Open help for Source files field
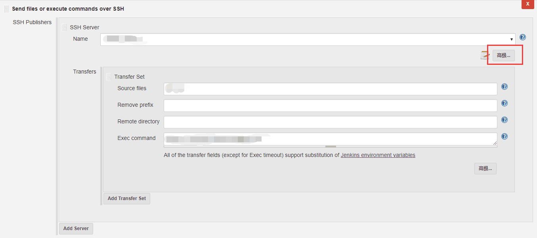The image size is (537, 238). pos(505,87)
